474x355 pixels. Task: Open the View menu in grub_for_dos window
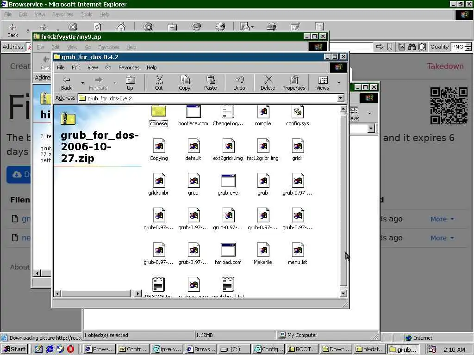point(93,67)
